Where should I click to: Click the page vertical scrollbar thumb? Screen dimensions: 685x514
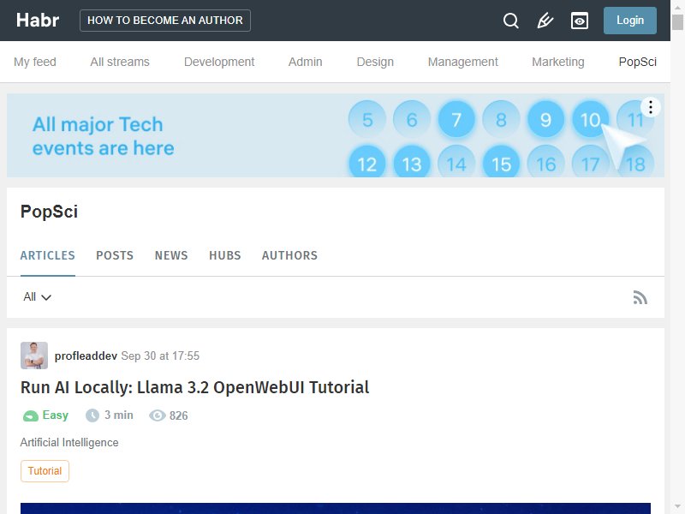pos(677,22)
